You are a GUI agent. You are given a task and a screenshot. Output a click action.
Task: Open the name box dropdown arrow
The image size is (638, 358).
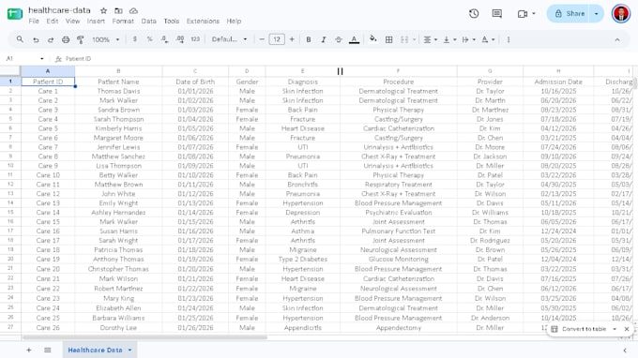[x=41, y=58]
